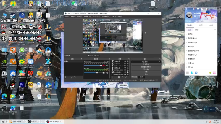Toggle visibility eye of first text source
Image resolution: width=221 pixels, height=124 pixels.
point(125,61)
